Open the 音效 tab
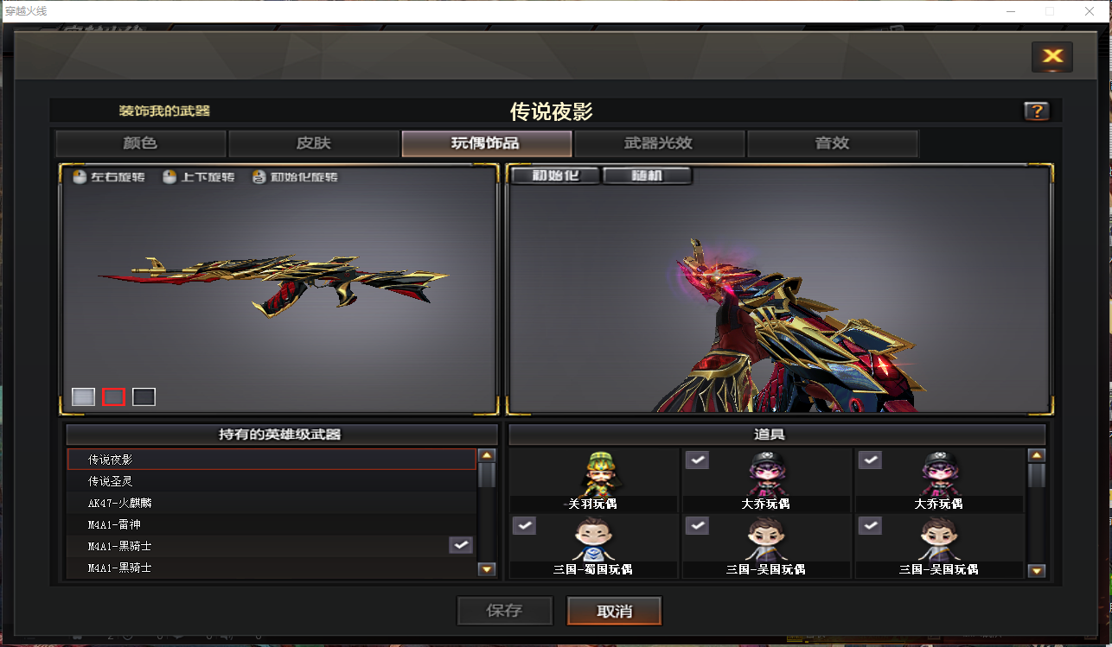1112x647 pixels. point(832,143)
